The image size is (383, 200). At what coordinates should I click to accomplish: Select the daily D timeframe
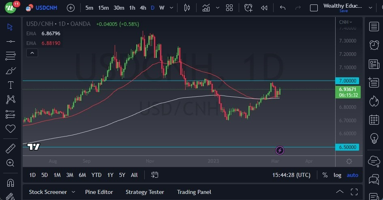pos(153,8)
